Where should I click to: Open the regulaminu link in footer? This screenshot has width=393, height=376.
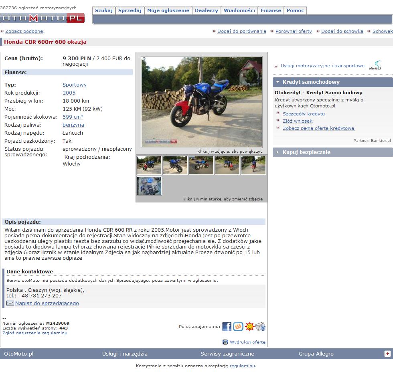pyautogui.click(x=242, y=366)
